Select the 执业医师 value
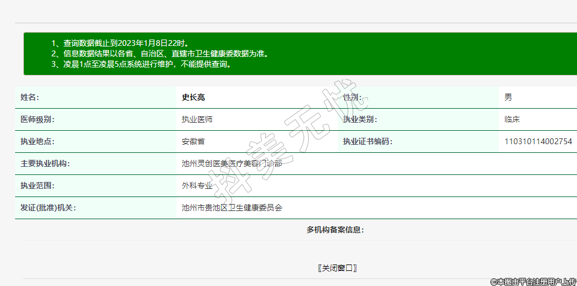The height and width of the screenshot is (286, 577). pos(197,119)
